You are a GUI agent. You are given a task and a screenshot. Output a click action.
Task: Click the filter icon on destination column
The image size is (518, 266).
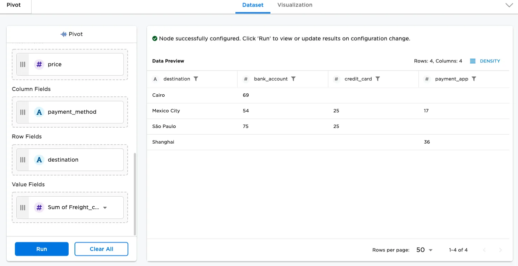[196, 79]
